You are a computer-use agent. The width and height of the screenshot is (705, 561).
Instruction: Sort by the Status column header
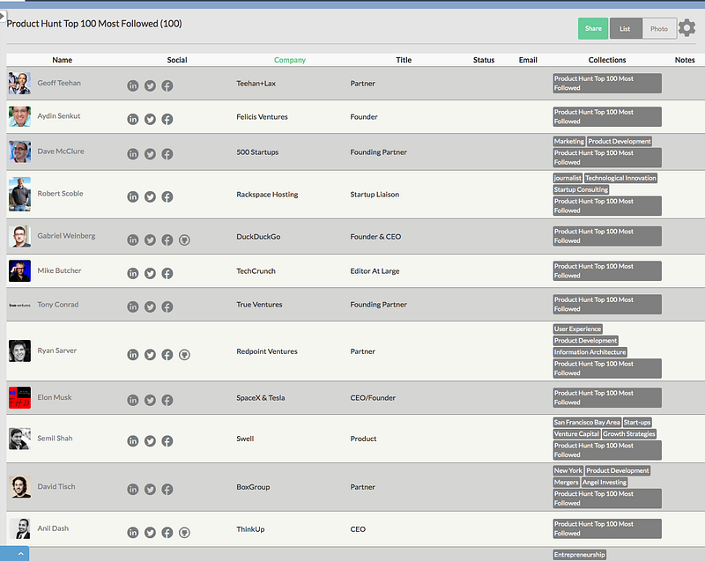484,60
